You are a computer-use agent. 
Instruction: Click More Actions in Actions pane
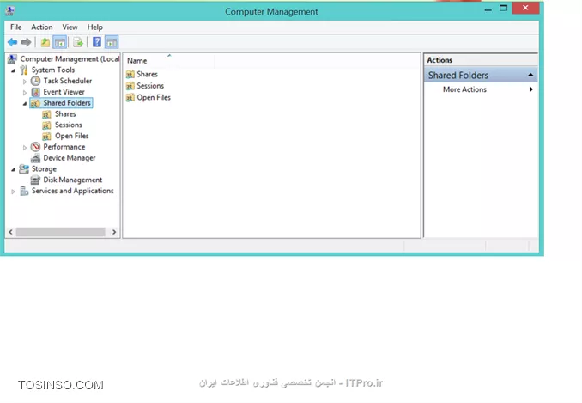[464, 89]
